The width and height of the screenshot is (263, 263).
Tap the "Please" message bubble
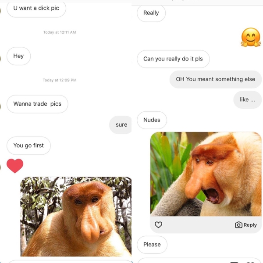pos(152,245)
